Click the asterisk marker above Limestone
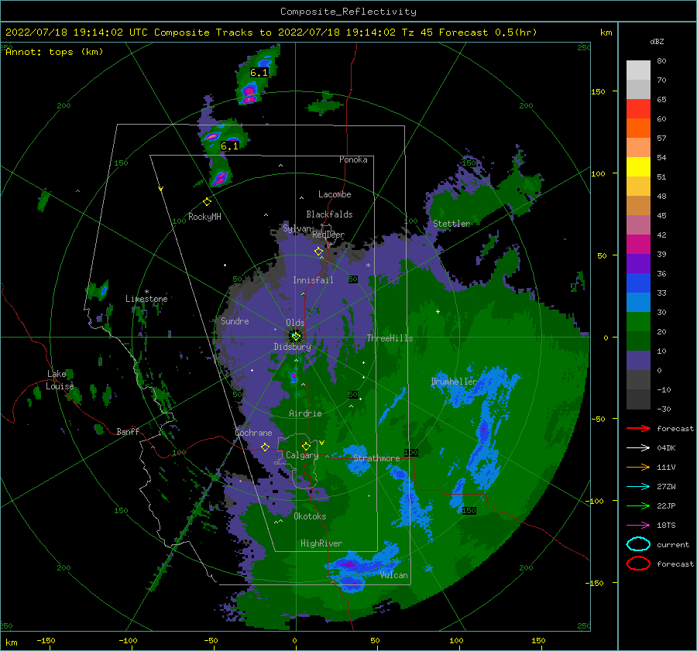The height and width of the screenshot is (651, 697). [146, 292]
